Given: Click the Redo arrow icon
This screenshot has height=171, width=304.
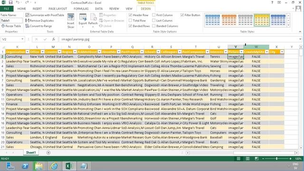Looking at the screenshot, I should pyautogui.click(x=27, y=2).
